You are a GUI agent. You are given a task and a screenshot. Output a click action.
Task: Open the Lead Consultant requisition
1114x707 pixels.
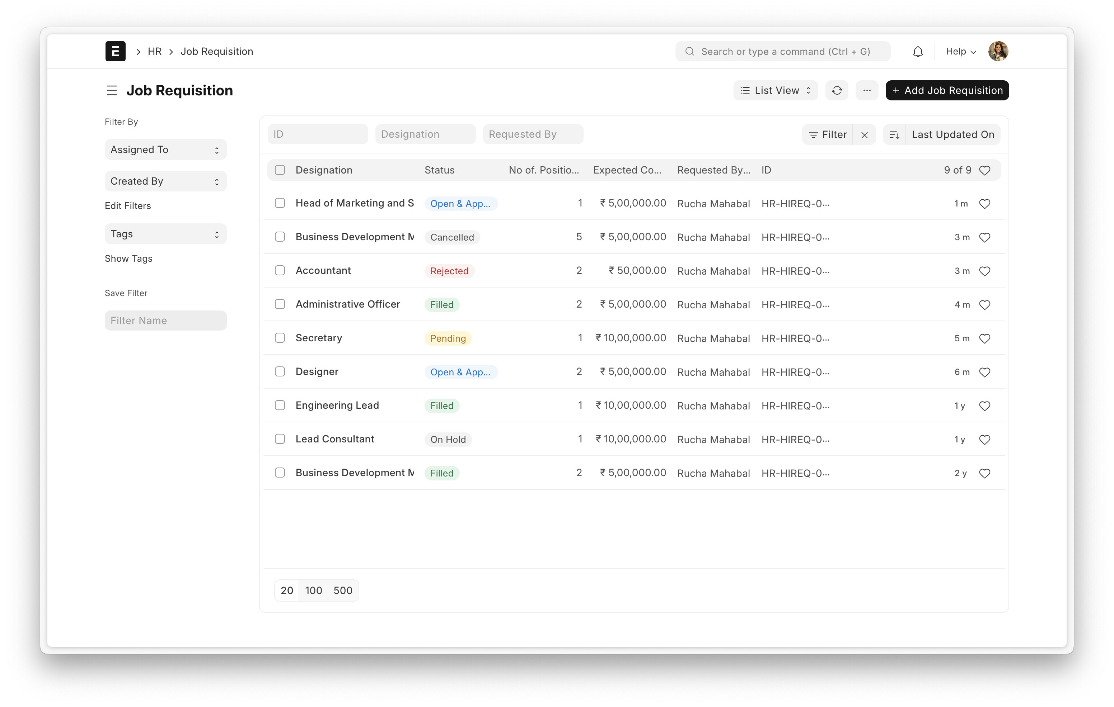point(335,440)
